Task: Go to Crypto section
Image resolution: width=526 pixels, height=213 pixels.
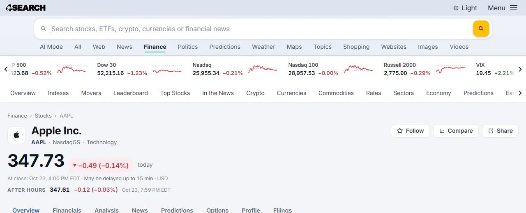Action: [x=255, y=93]
